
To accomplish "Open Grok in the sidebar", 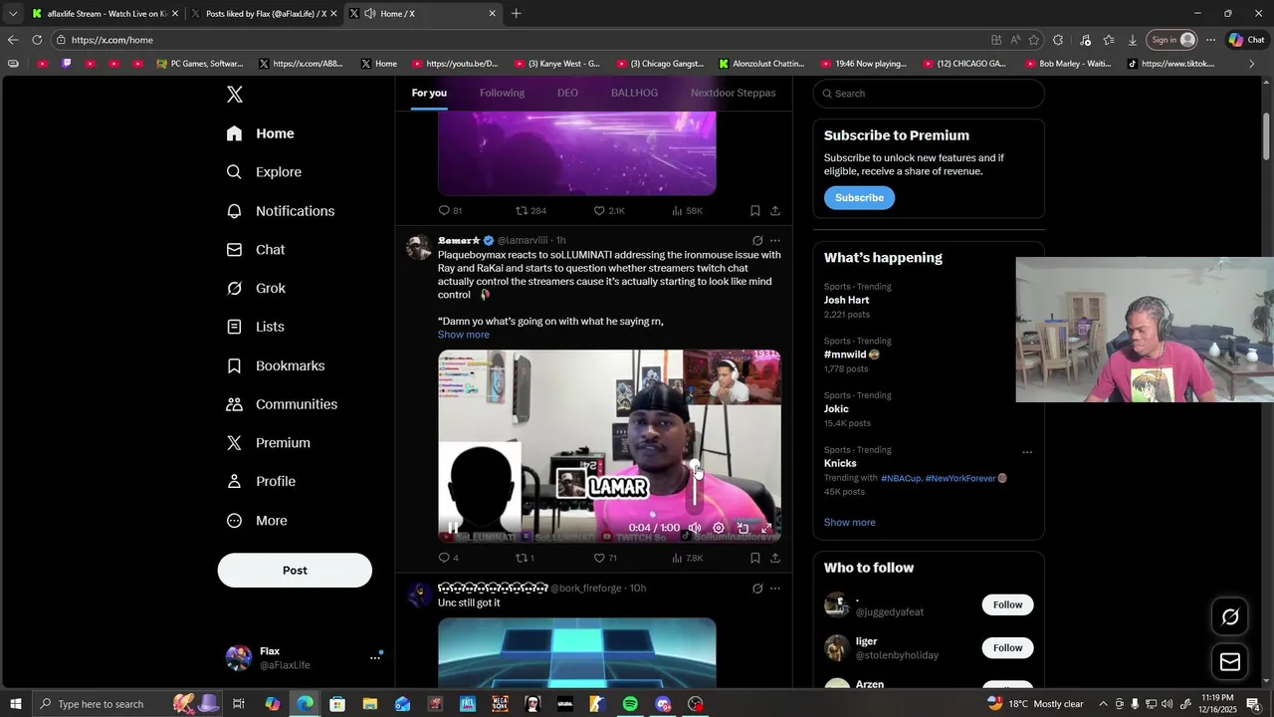I will pos(256,288).
